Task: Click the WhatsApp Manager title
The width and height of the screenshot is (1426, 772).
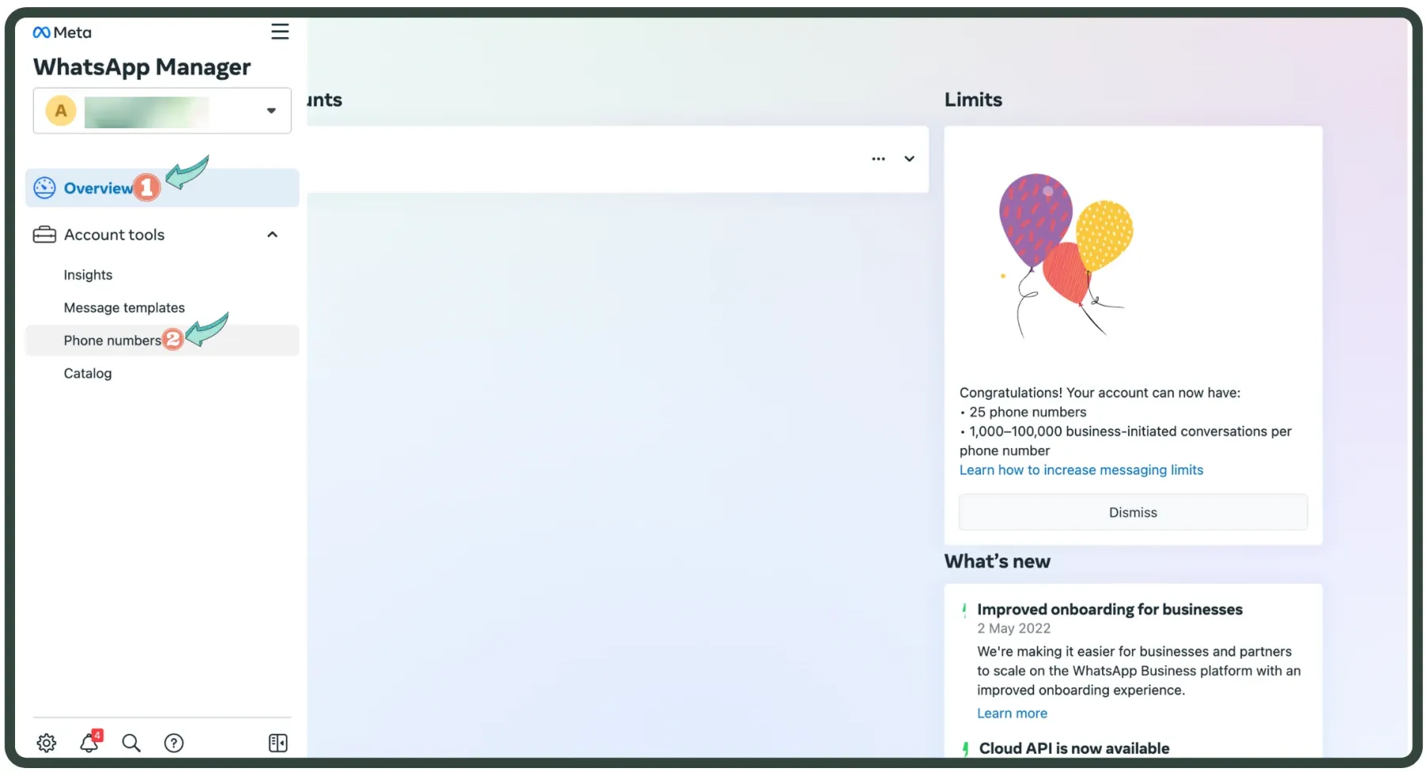Action: click(142, 67)
